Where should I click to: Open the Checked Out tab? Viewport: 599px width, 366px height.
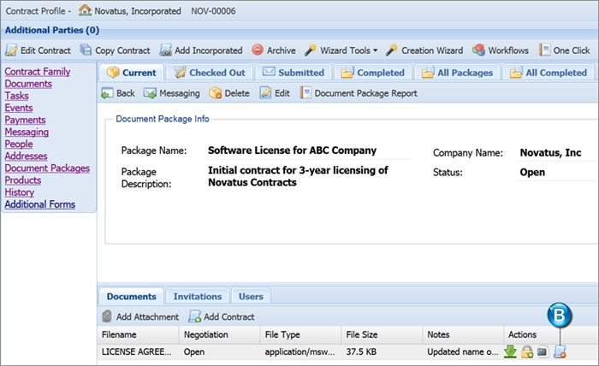coord(210,73)
